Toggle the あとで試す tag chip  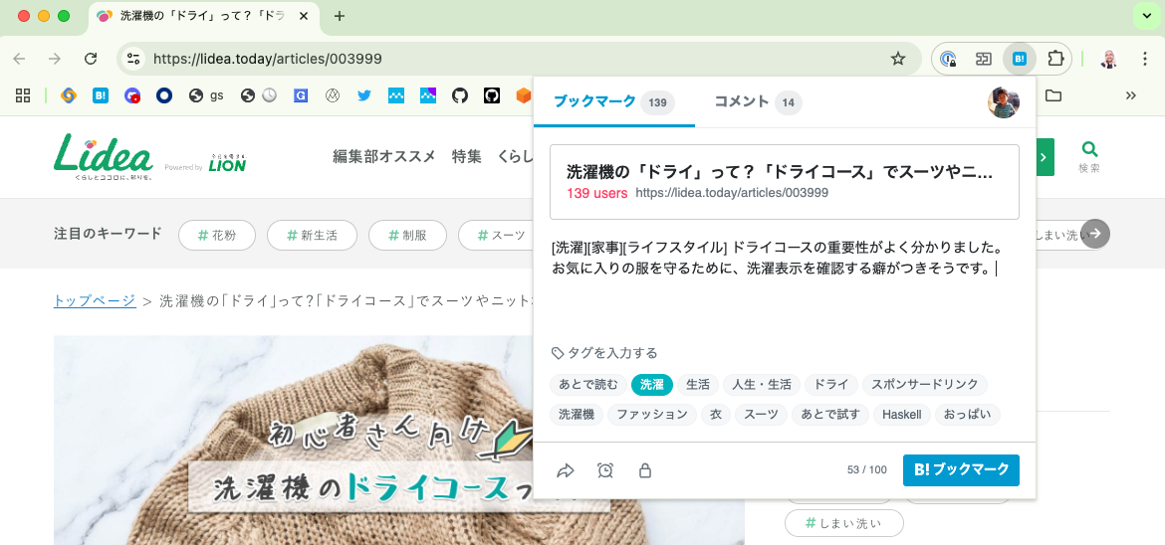pos(829,415)
